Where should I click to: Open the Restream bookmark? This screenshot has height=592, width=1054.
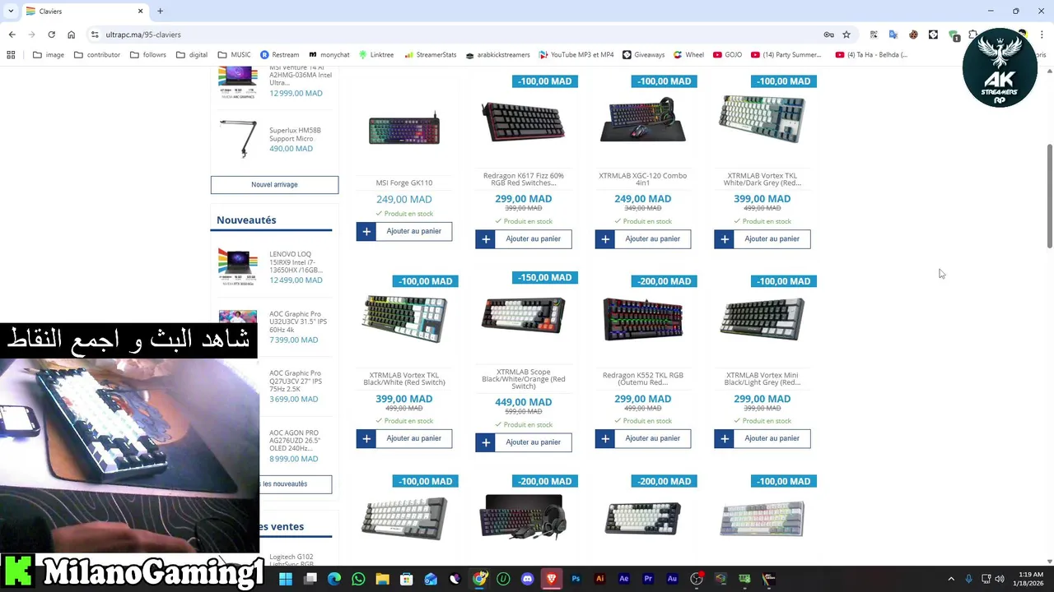point(279,55)
